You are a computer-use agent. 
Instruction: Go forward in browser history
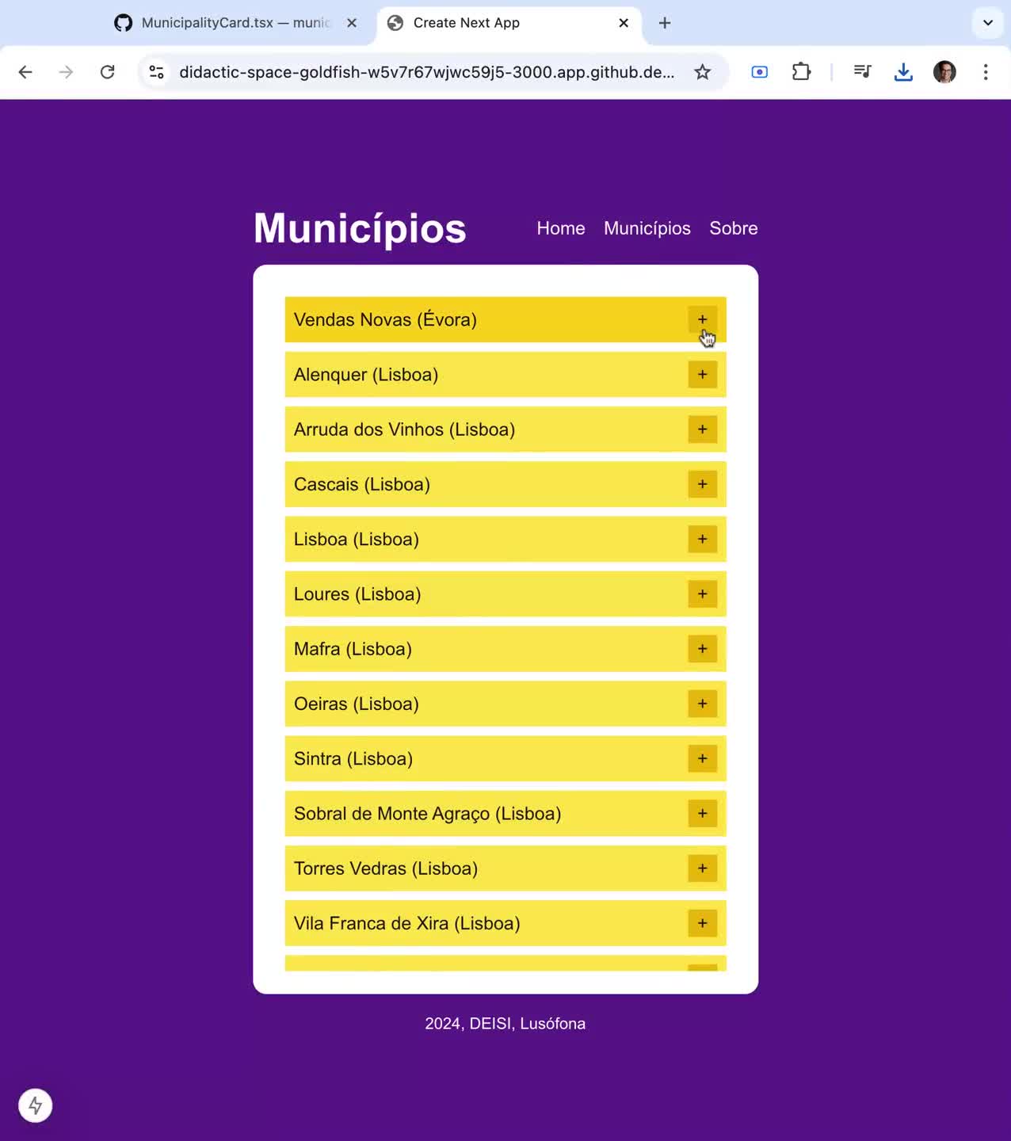tap(66, 72)
